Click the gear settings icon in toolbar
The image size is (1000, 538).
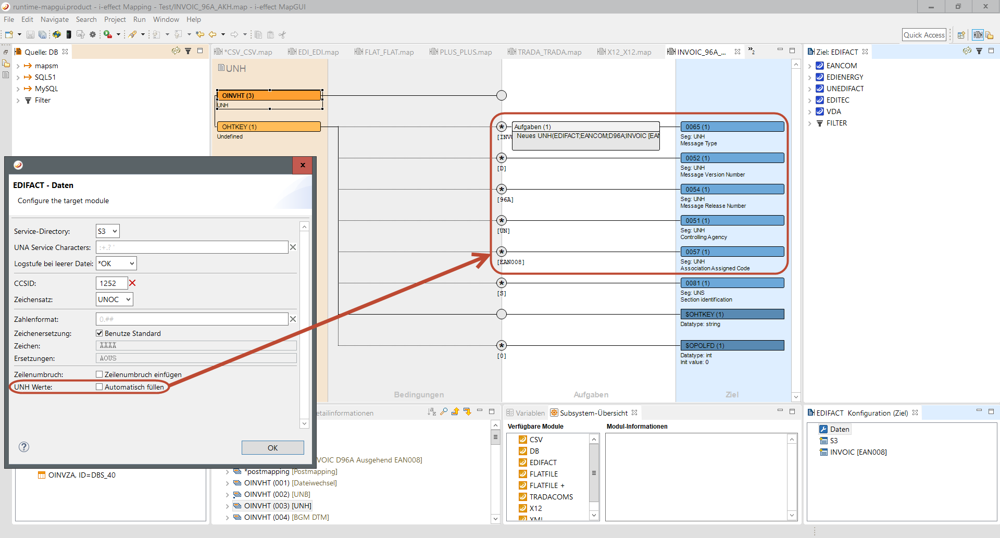93,35
